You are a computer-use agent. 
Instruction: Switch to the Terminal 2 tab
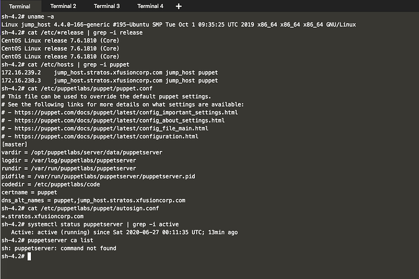click(x=63, y=6)
